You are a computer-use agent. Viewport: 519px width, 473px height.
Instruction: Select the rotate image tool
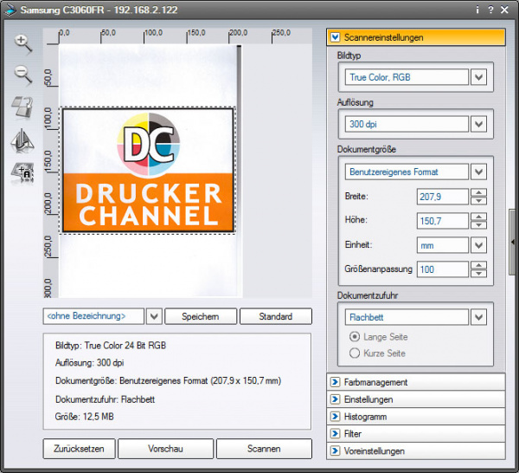(x=22, y=107)
